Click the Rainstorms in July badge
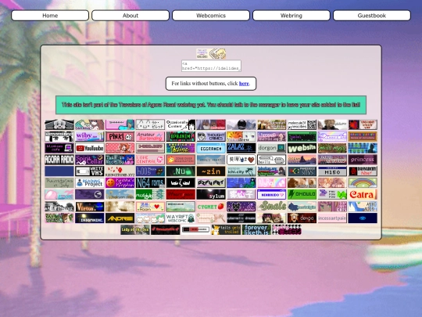The width and height of the screenshot is (422, 317). pyautogui.click(x=59, y=182)
